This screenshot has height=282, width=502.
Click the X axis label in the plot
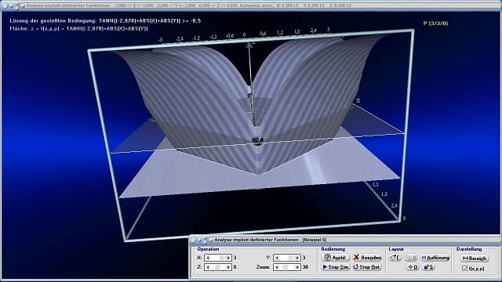358,101
